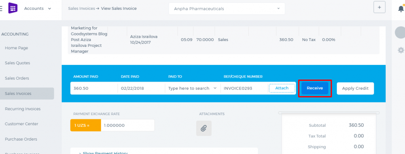Click the Sales Invoices breadcrumb link

tap(81, 9)
